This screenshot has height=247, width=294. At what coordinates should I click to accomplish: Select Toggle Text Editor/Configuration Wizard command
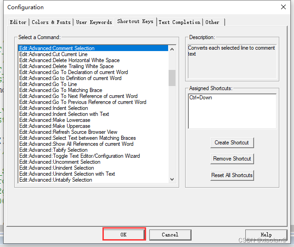tap(93, 156)
